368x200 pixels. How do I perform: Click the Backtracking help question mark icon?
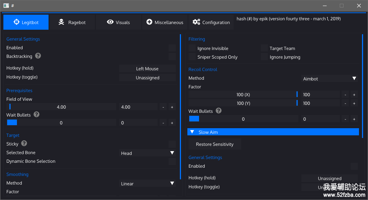pyautogui.click(x=38, y=56)
